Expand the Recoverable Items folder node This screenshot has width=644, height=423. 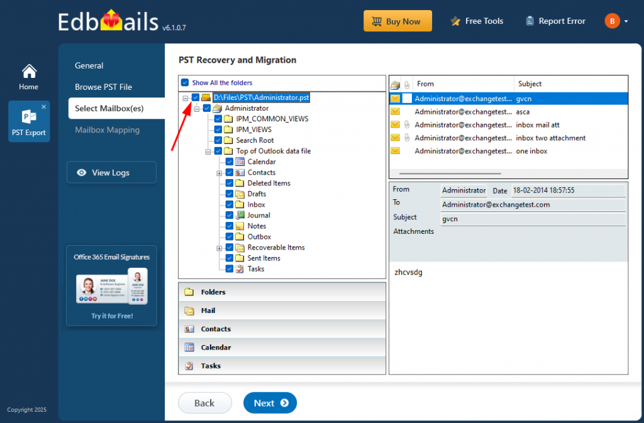point(219,248)
